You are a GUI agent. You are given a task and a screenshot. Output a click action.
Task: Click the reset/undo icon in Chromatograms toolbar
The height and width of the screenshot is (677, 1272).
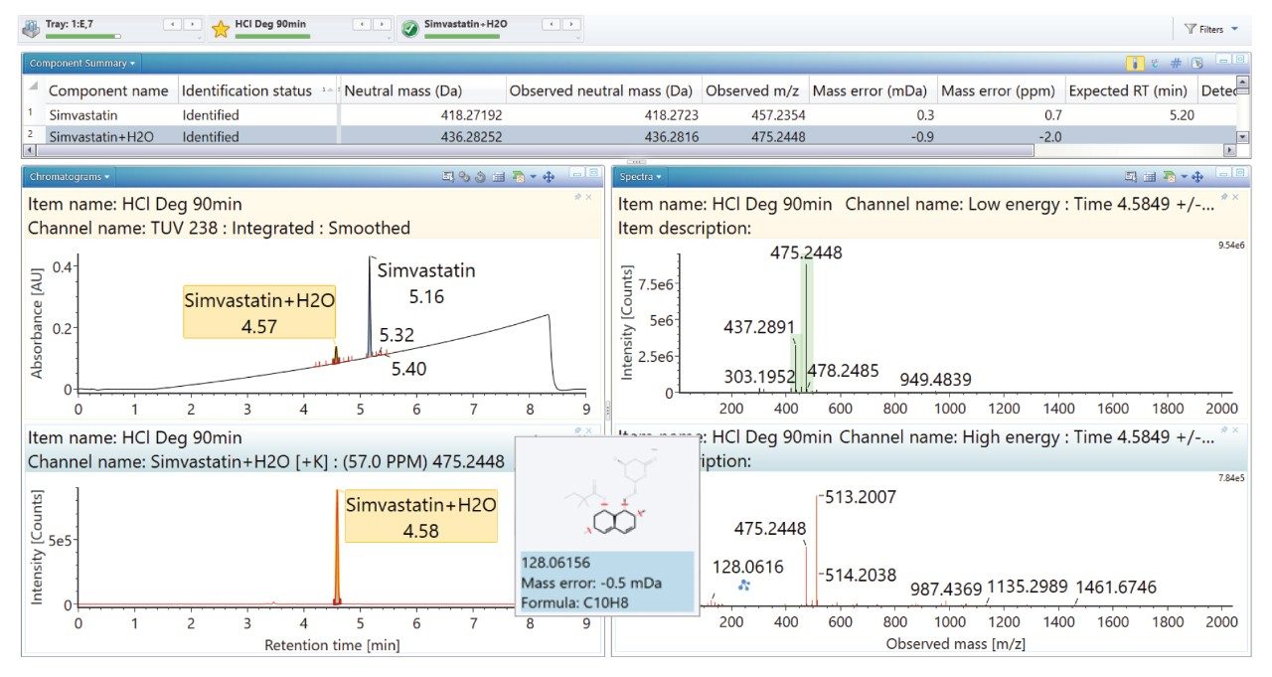(480, 176)
